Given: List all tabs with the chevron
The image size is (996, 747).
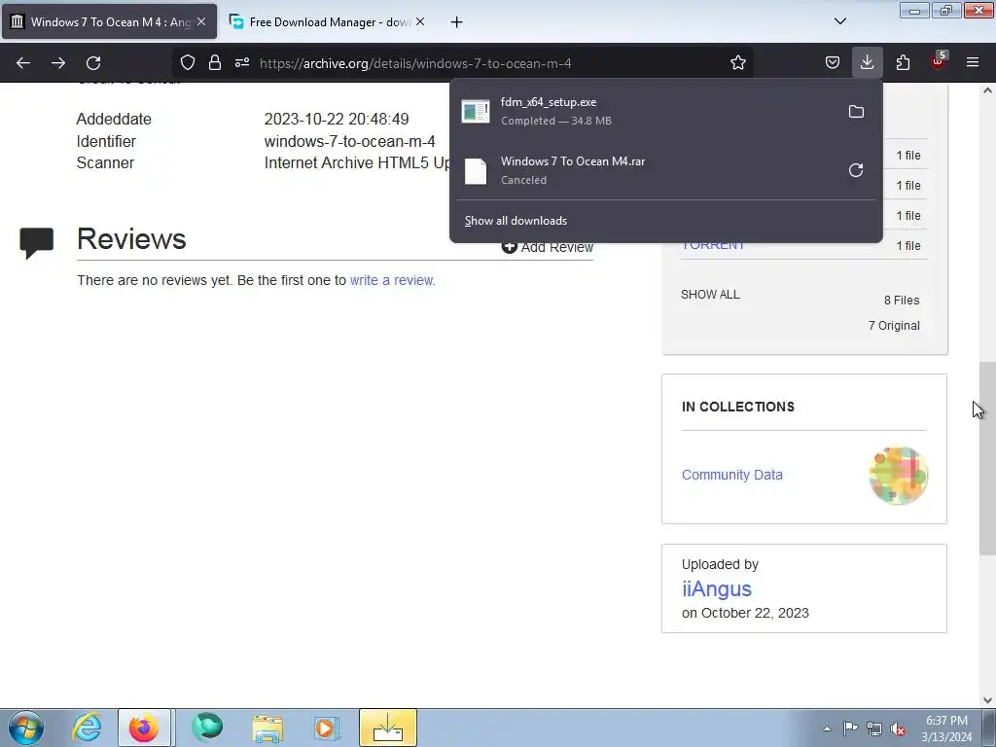Looking at the screenshot, I should (839, 21).
